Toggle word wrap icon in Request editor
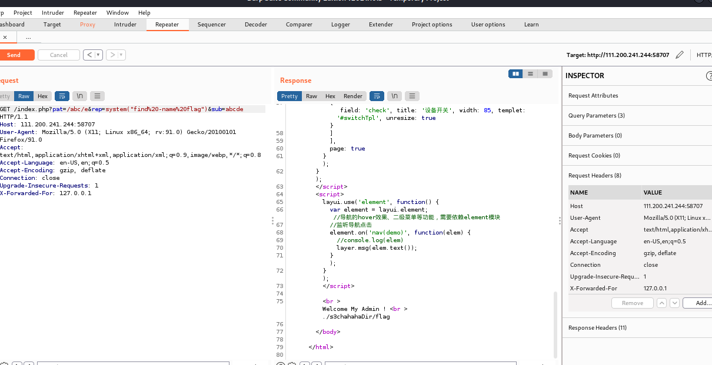This screenshot has height=365, width=712. (62, 96)
